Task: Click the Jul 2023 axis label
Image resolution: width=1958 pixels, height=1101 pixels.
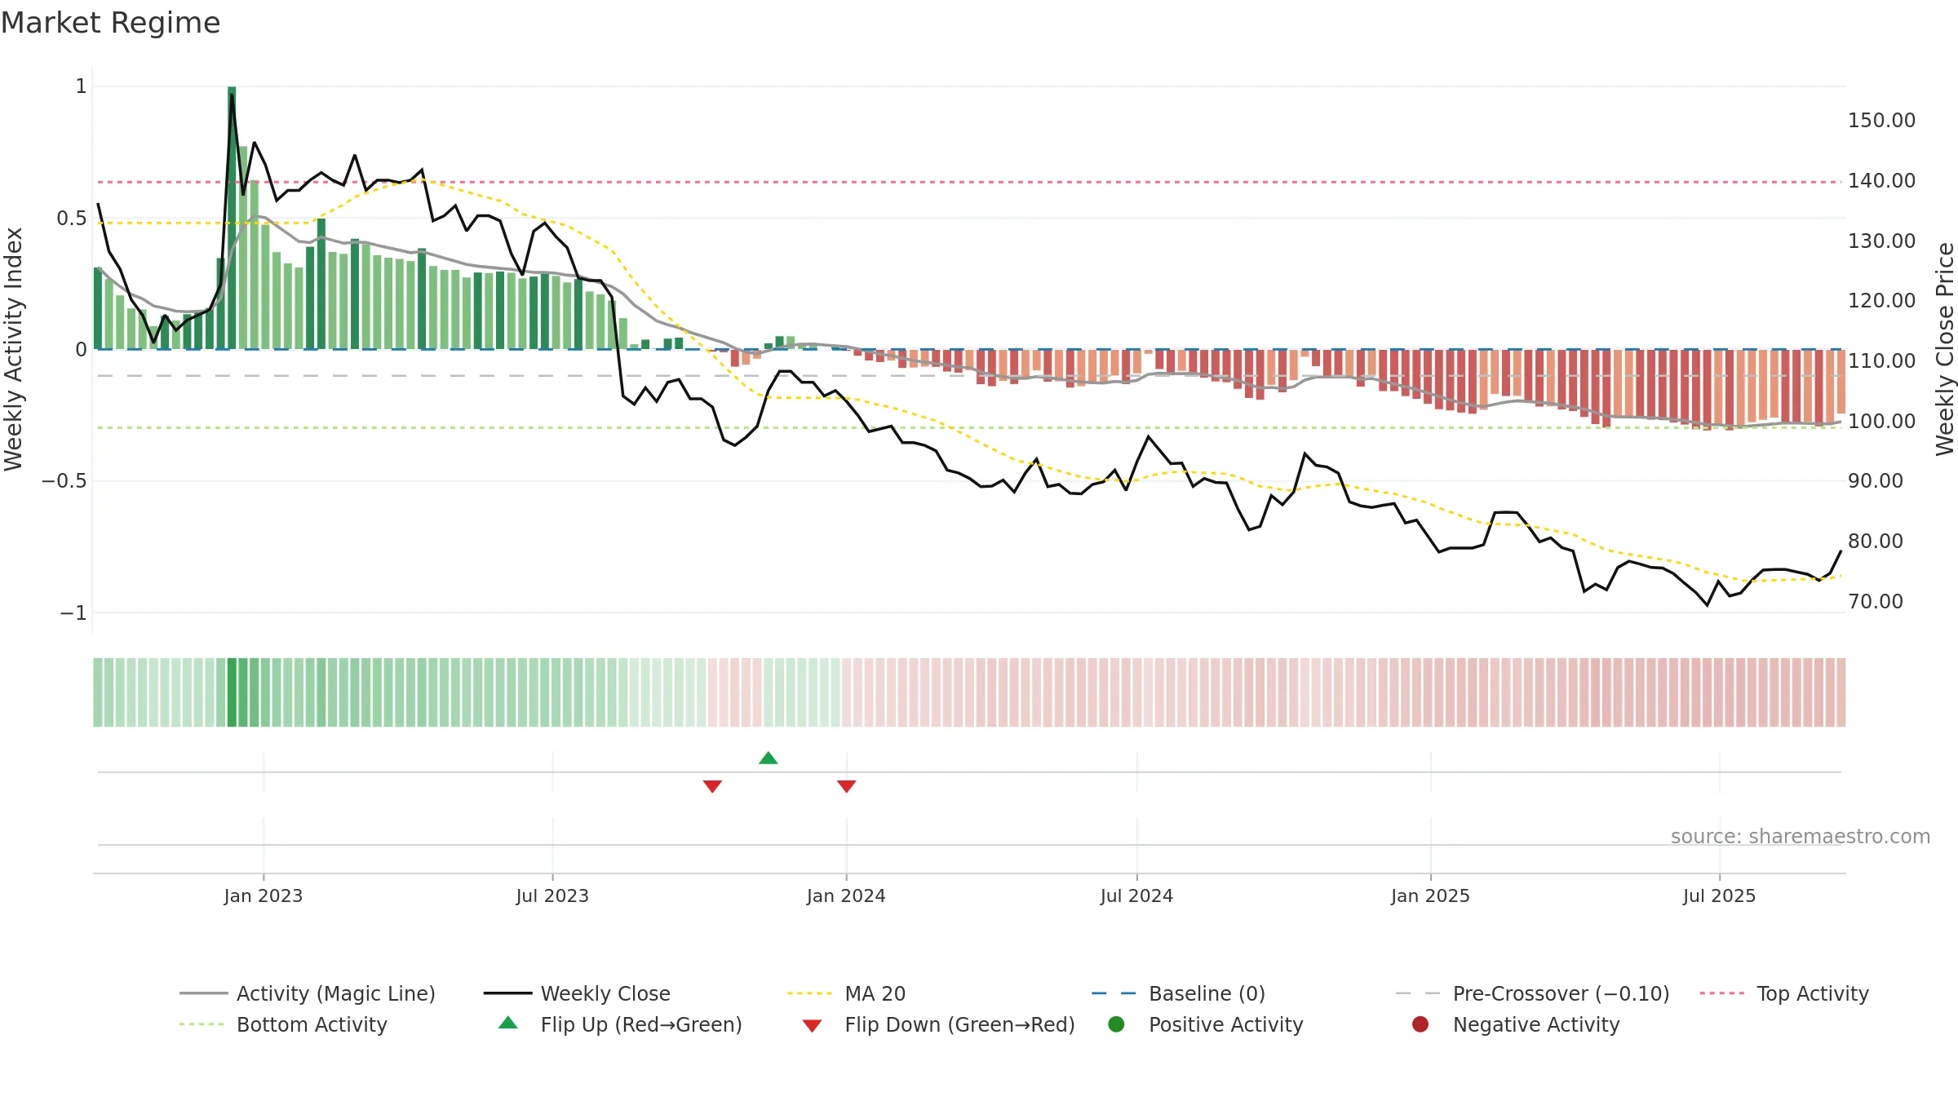Action: click(x=552, y=895)
